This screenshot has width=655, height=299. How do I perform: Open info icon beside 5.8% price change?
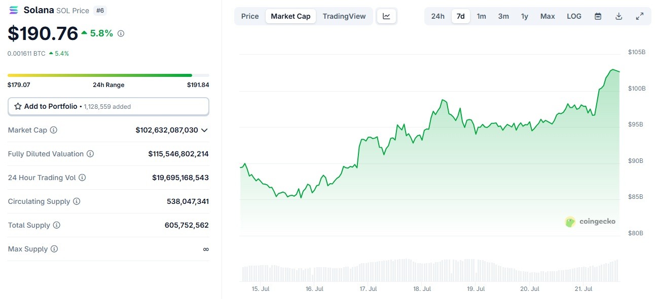tap(121, 33)
